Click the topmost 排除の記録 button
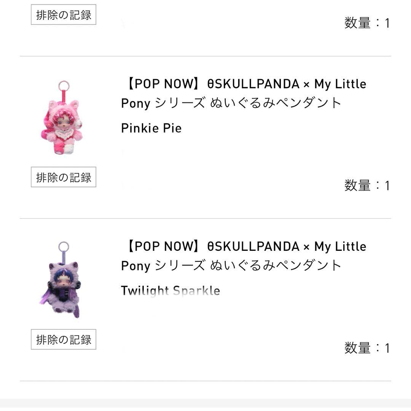This screenshot has width=411, height=411. pyautogui.click(x=63, y=15)
